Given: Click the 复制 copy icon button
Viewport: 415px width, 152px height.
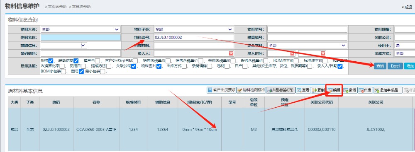Looking at the screenshot, I should [319, 90].
